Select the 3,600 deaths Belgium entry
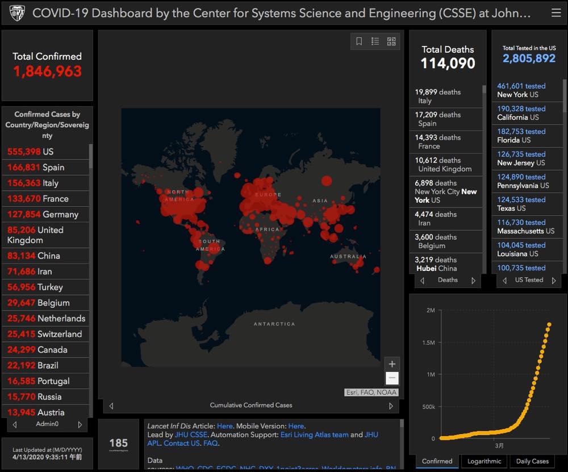Image resolution: width=568 pixels, height=472 pixels. 446,241
